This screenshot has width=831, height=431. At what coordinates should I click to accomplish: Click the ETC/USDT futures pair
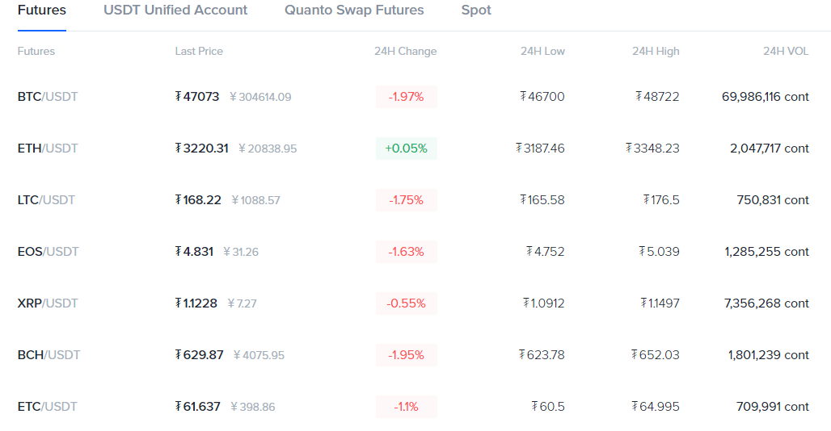coord(48,407)
